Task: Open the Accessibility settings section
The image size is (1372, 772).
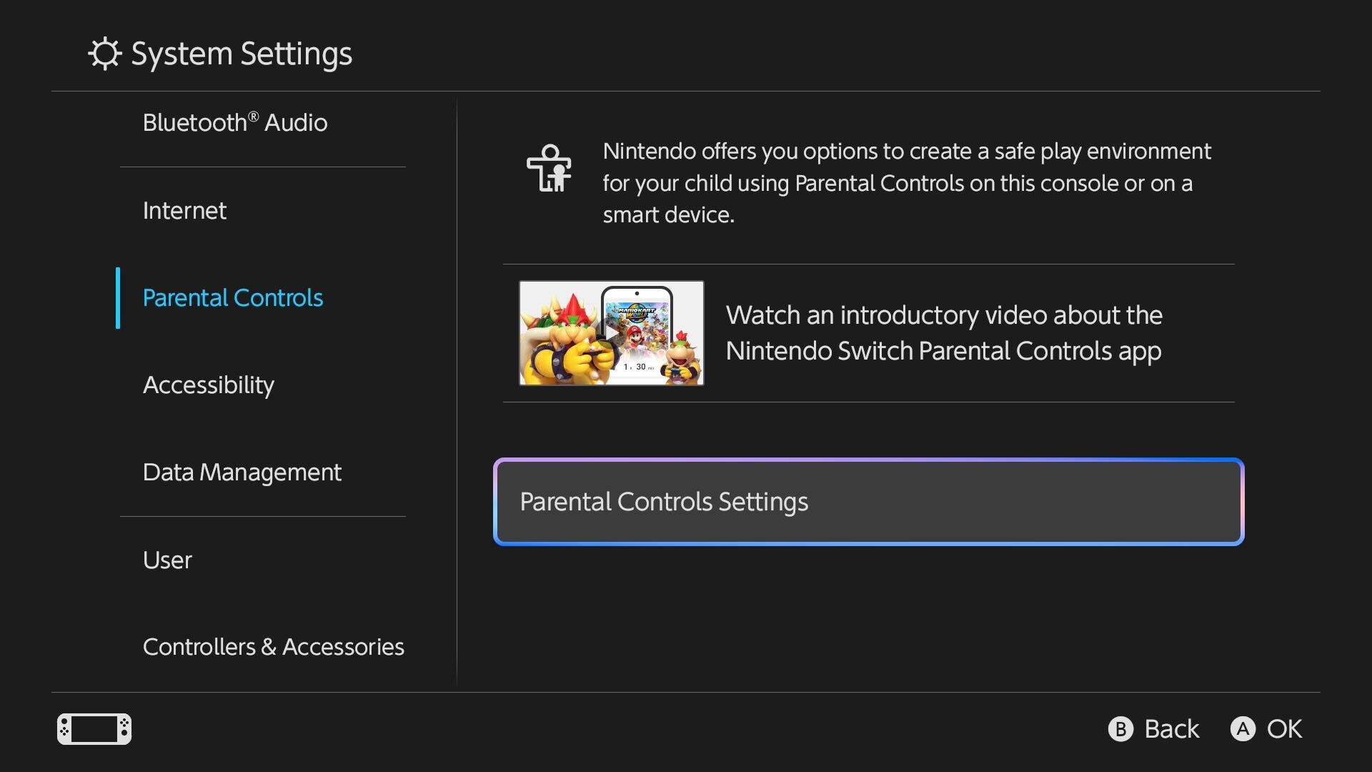Action: point(209,385)
